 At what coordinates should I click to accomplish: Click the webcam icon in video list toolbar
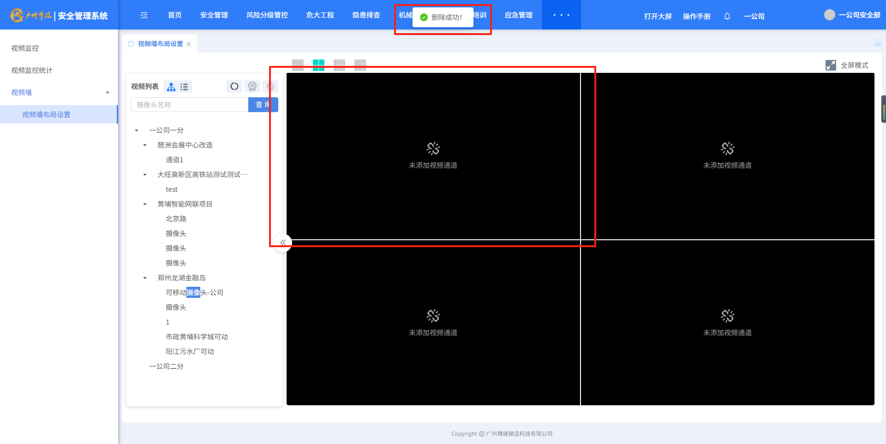[x=252, y=86]
